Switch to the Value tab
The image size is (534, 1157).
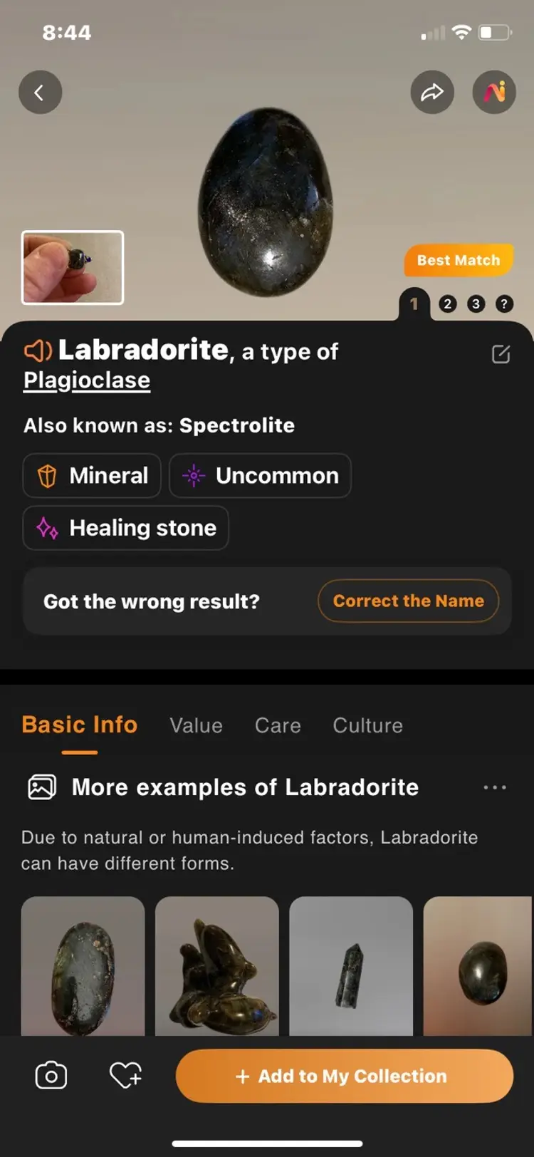click(x=196, y=725)
